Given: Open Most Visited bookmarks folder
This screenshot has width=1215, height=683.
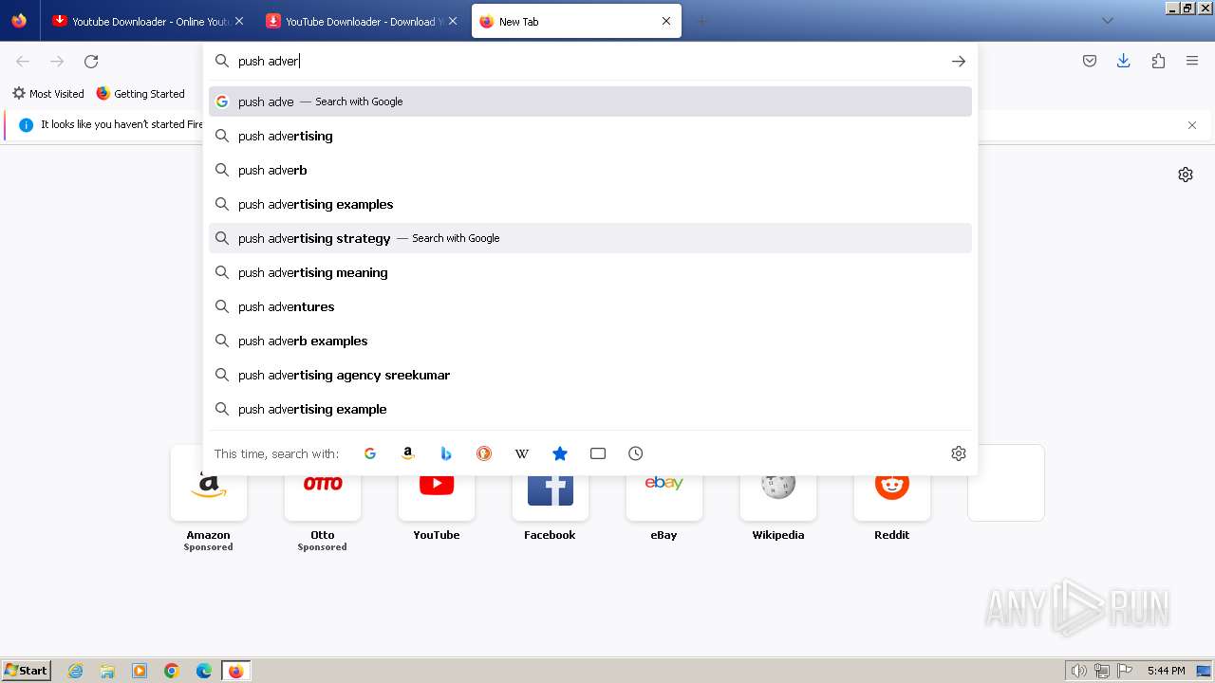Looking at the screenshot, I should tap(47, 94).
